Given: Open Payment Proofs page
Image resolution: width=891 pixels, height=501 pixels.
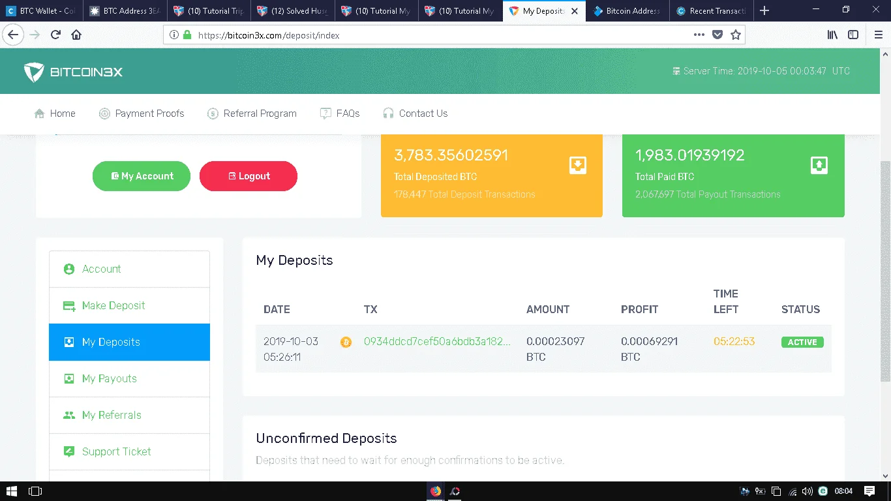Looking at the screenshot, I should (142, 114).
